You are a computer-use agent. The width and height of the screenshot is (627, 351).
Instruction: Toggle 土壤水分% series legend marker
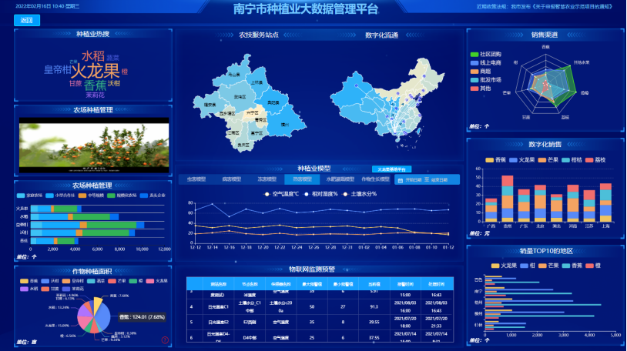point(344,194)
